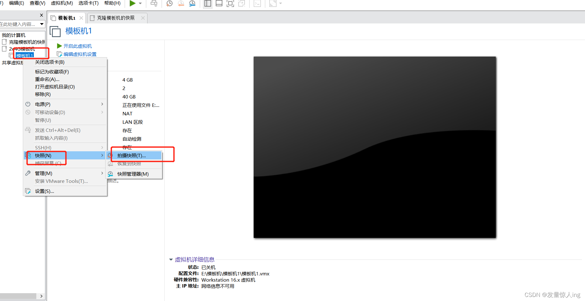Image resolution: width=585 pixels, height=301 pixels.
Task: Click the power icon beside 电源(P)
Action: pos(28,104)
